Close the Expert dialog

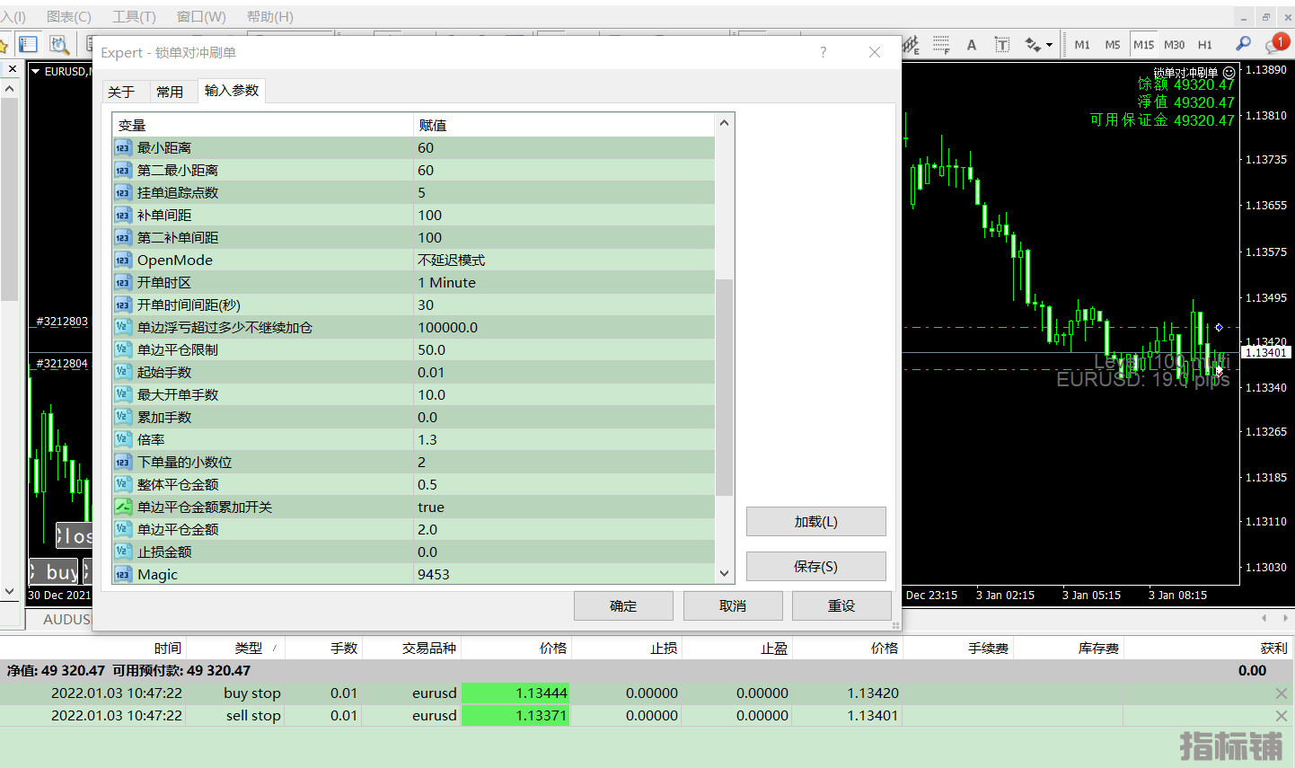point(875,52)
